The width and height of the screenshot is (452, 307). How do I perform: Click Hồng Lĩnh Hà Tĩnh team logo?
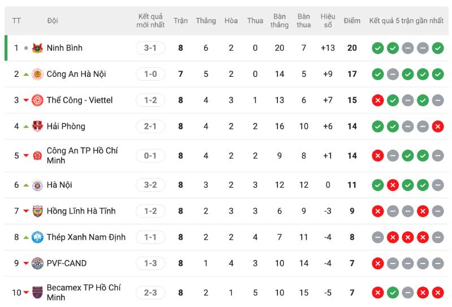(x=37, y=211)
